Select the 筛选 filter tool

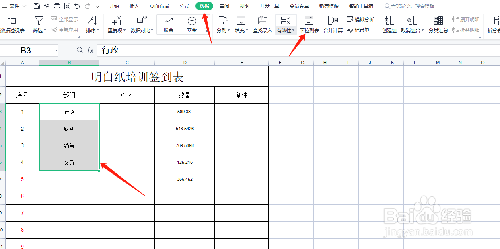click(x=39, y=24)
